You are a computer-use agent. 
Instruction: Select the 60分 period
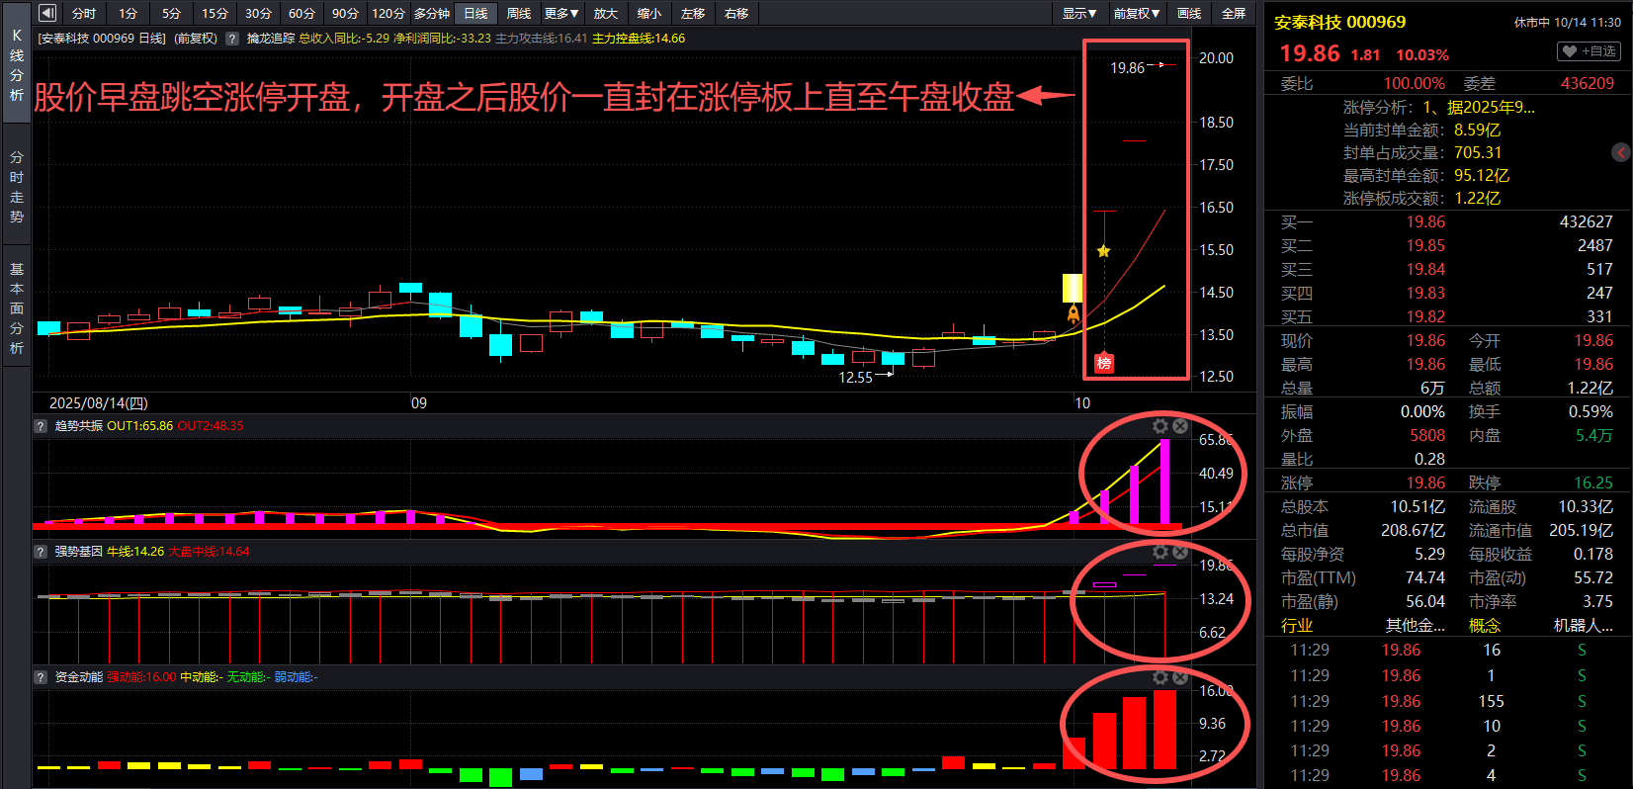click(301, 13)
